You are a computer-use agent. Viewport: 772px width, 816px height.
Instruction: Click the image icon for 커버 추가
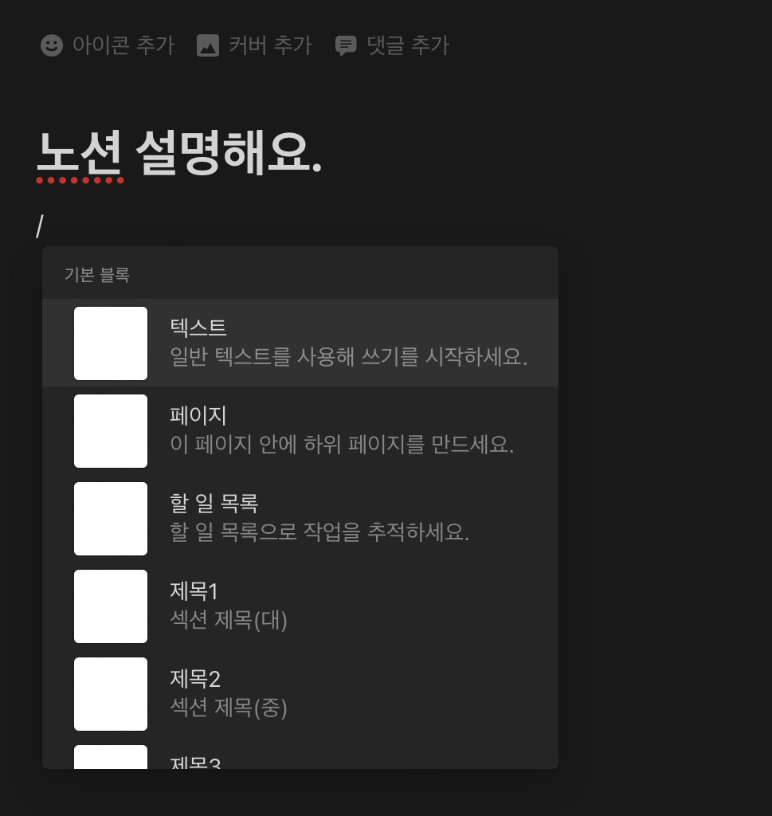[208, 45]
